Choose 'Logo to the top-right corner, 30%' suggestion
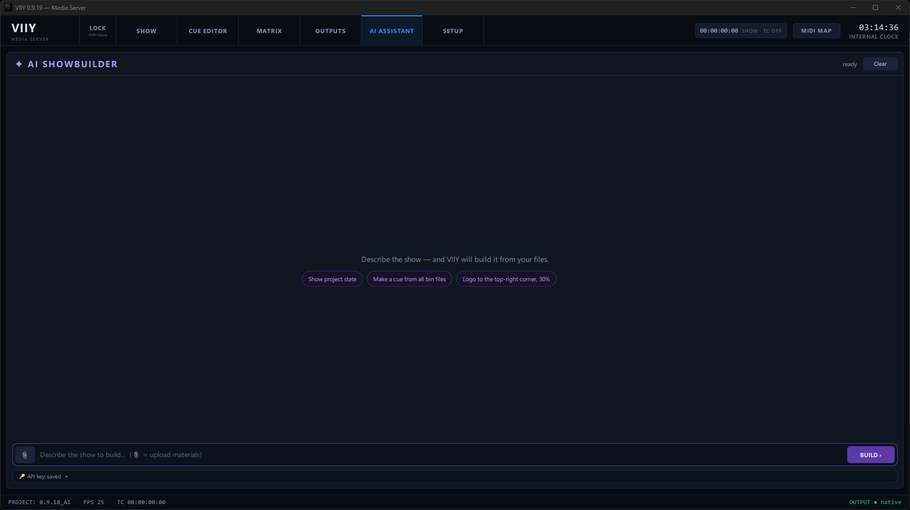Image resolution: width=910 pixels, height=510 pixels. (x=506, y=279)
